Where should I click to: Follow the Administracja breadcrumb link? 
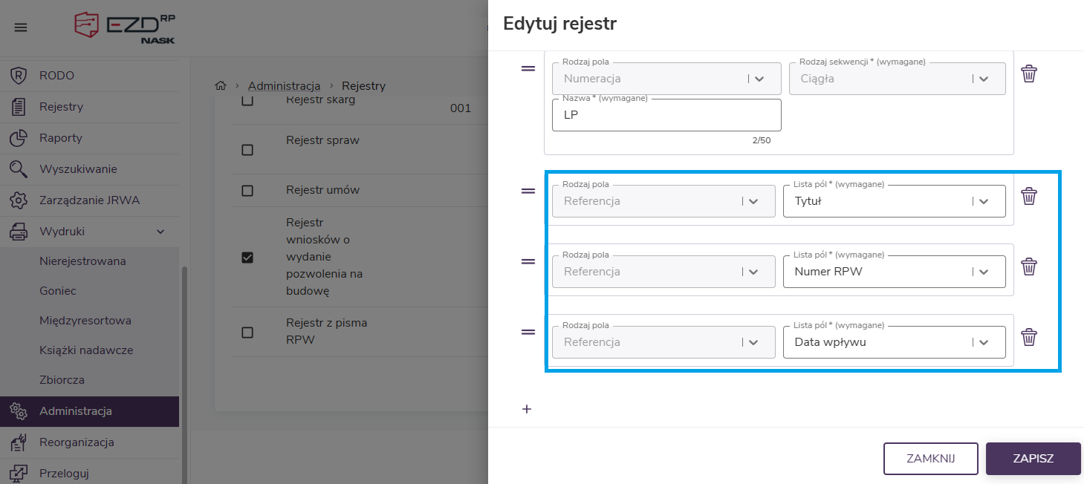284,85
